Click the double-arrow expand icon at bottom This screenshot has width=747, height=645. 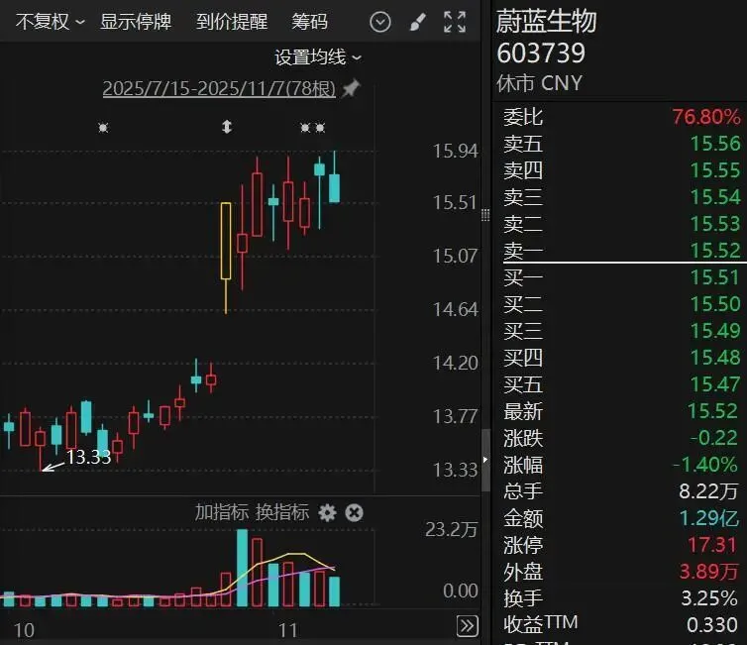click(468, 625)
